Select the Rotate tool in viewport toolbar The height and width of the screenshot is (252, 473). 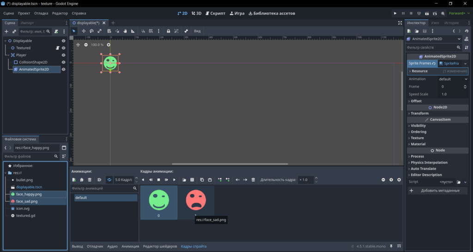click(91, 31)
